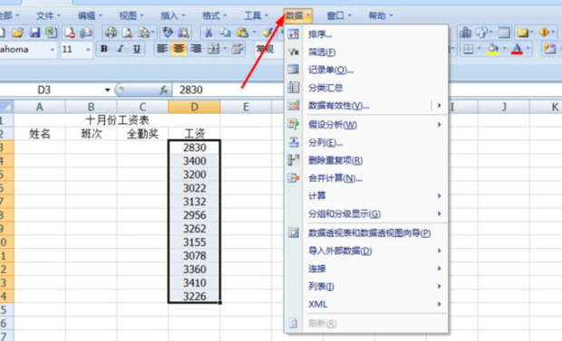This screenshot has height=341, width=562.
Task: Click the research binoculars icon
Action: click(x=183, y=33)
